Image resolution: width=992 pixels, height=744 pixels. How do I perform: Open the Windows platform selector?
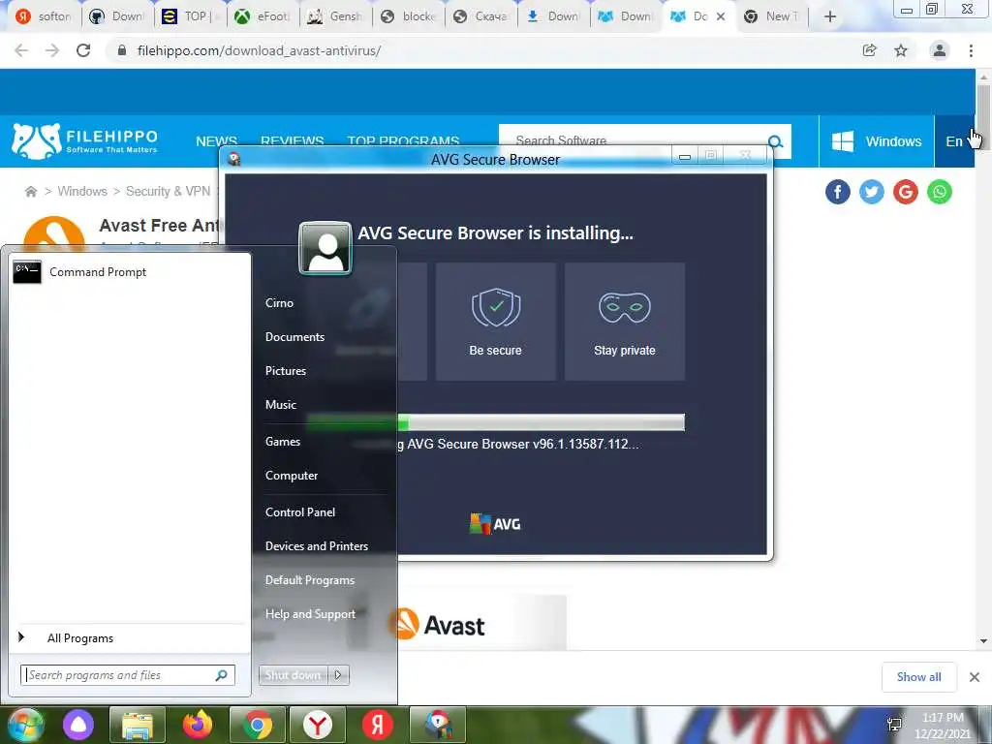(877, 141)
